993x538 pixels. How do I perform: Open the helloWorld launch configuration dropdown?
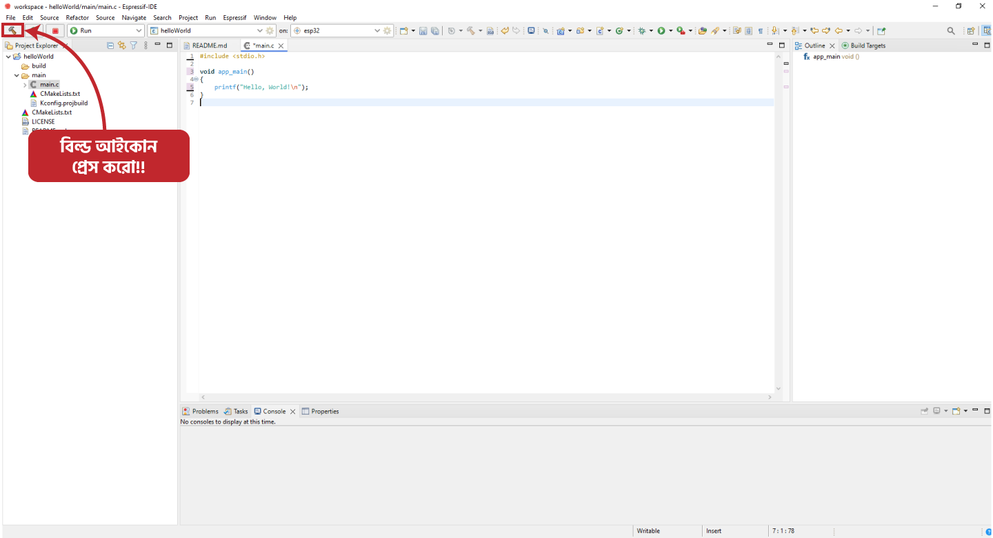tap(259, 30)
